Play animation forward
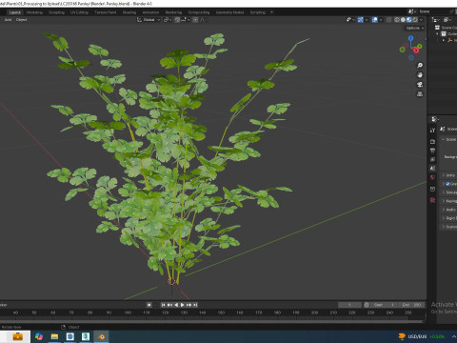Viewport: 457px width, 343px height. (x=182, y=305)
